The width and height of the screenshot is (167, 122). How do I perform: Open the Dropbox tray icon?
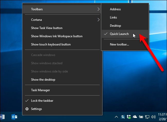(x=129, y=117)
